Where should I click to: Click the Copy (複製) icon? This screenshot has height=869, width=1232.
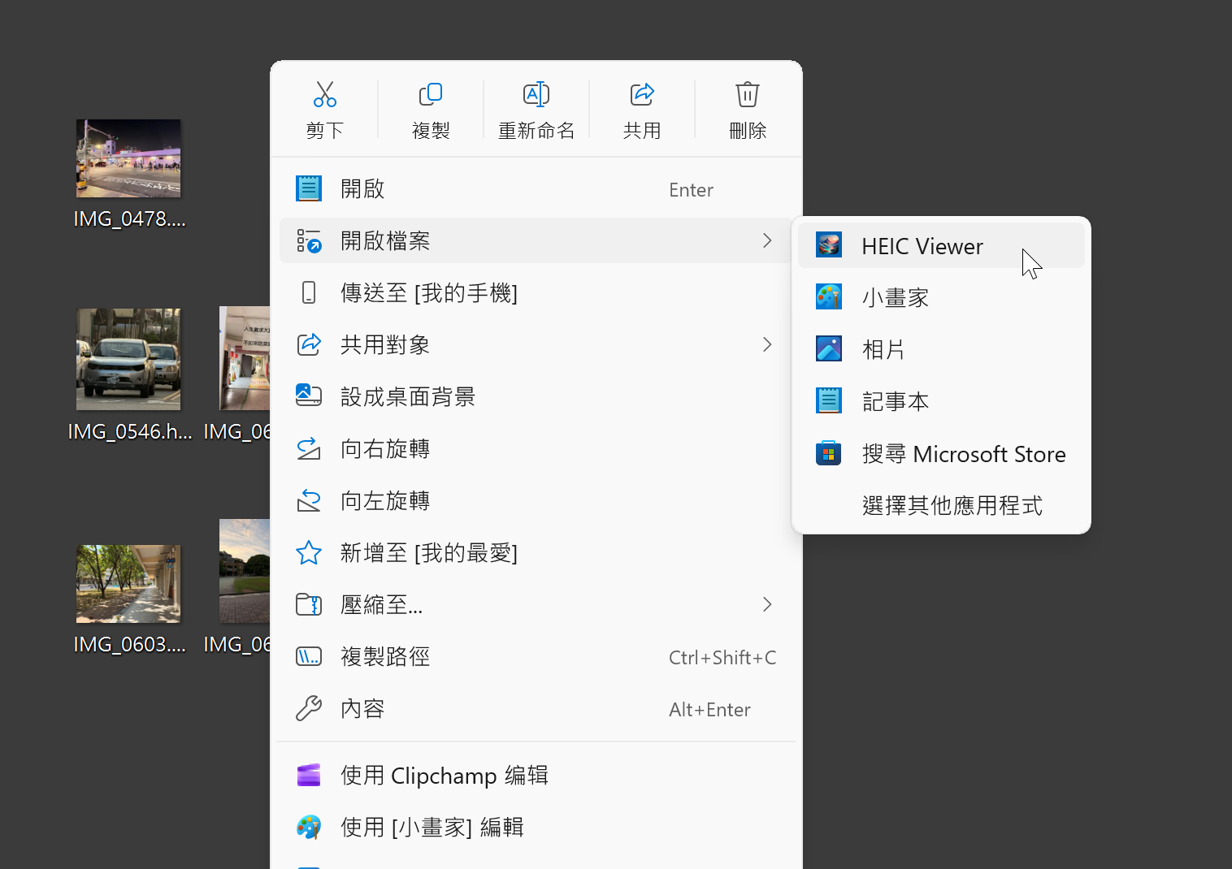tap(431, 95)
